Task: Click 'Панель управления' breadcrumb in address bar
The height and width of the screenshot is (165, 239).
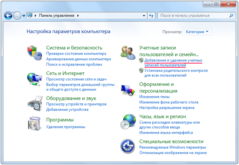Action: pos(57,16)
